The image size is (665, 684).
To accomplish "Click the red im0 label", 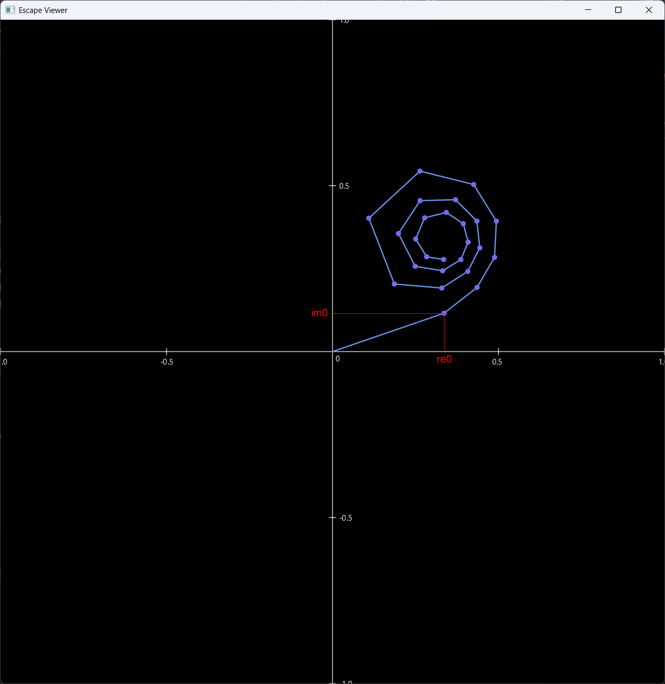I will 320,313.
